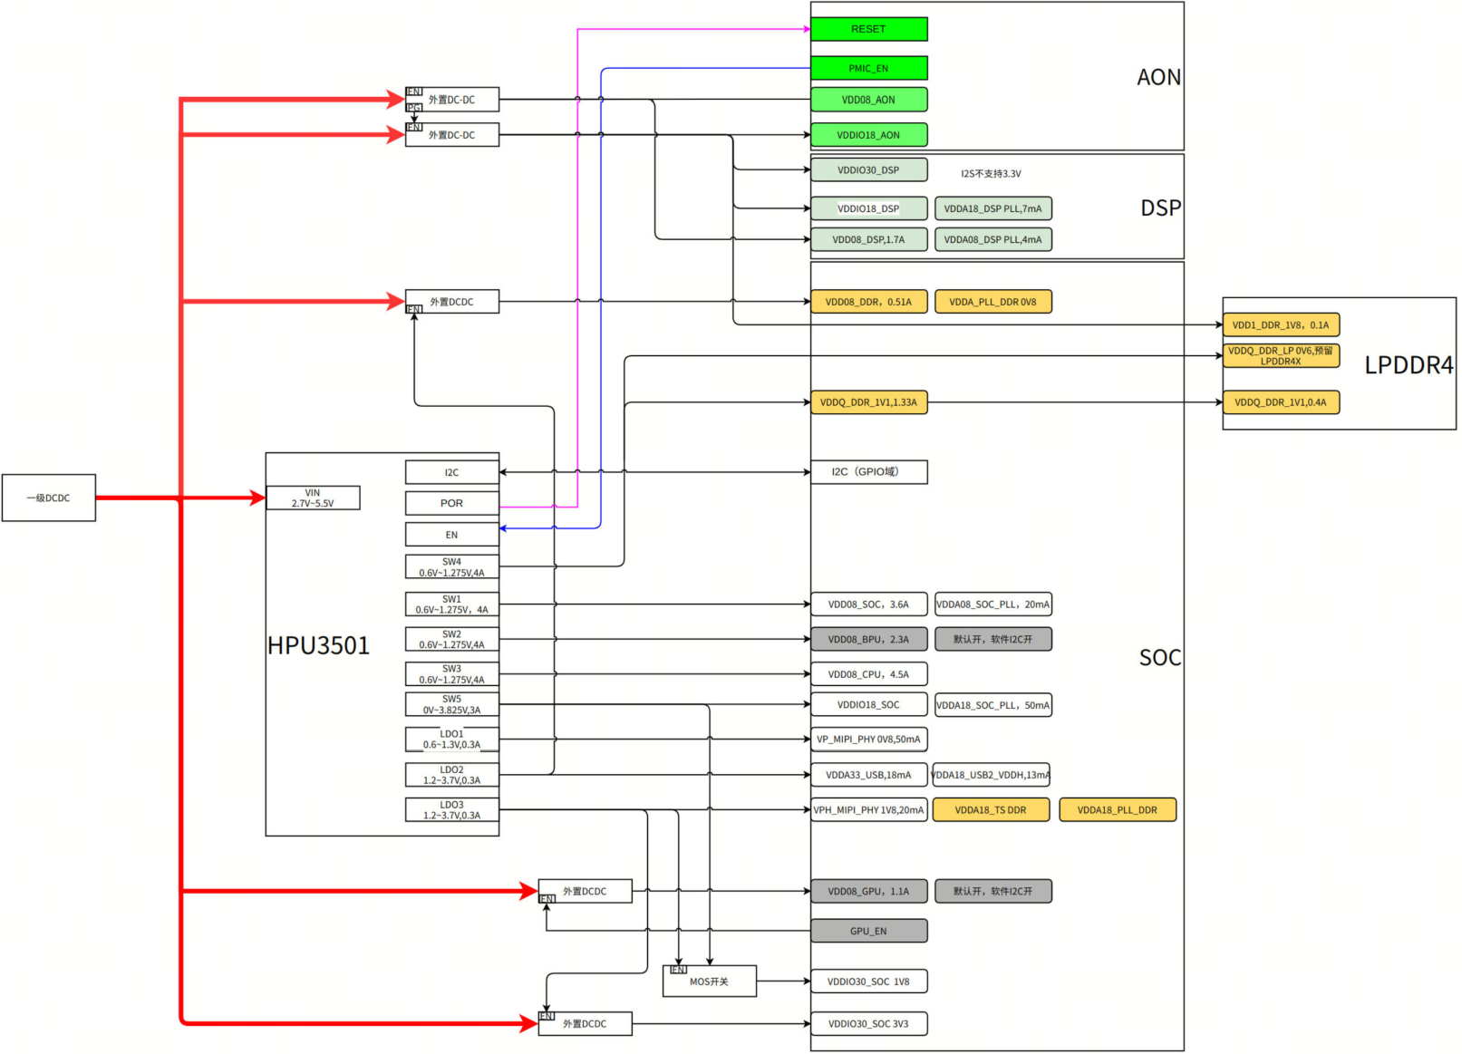The width and height of the screenshot is (1462, 1054).
Task: Click the HPU3501 chip label
Action: coord(318,645)
